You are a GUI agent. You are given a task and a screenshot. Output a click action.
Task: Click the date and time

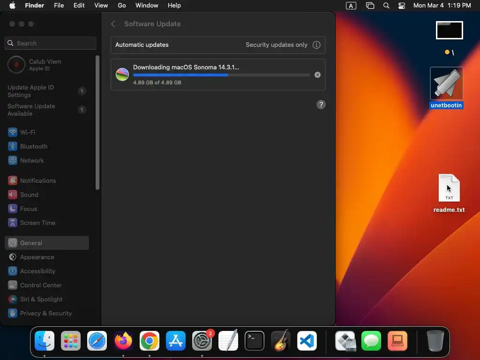[x=442, y=6]
